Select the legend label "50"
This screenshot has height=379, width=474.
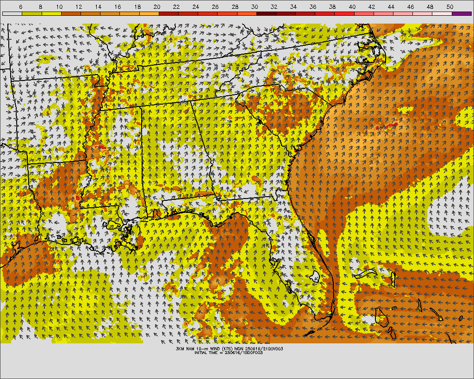click(x=450, y=6)
